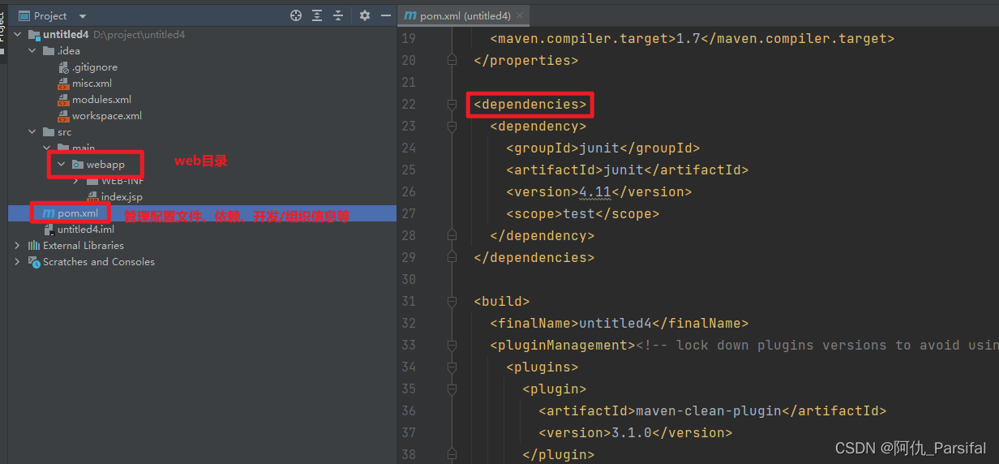Viewport: 999px width, 464px height.
Task: Click the untitled4.iml file icon
Action: pyautogui.click(x=49, y=230)
